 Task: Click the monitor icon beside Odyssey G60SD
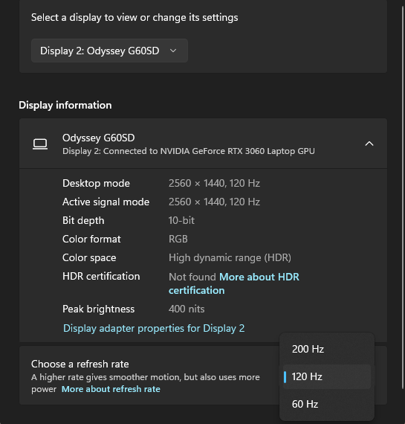pos(40,144)
